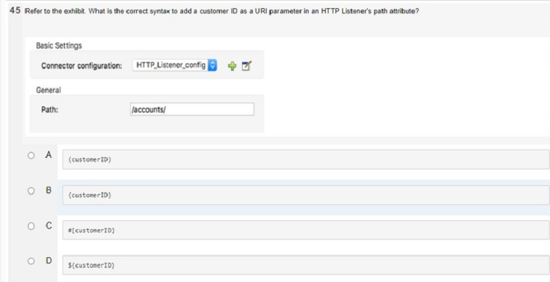Click the Path label text
This screenshot has width=550, height=282.
click(x=49, y=109)
